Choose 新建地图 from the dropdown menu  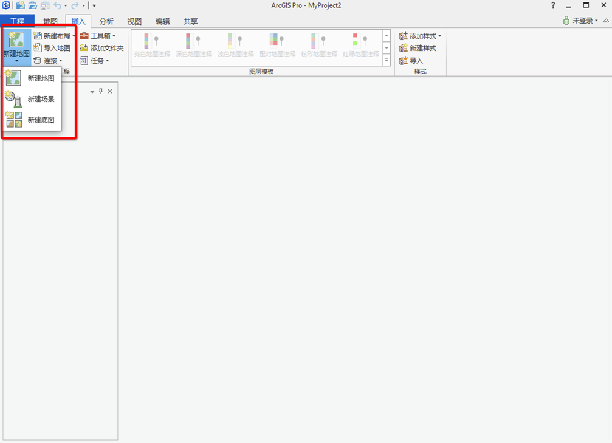pyautogui.click(x=32, y=78)
